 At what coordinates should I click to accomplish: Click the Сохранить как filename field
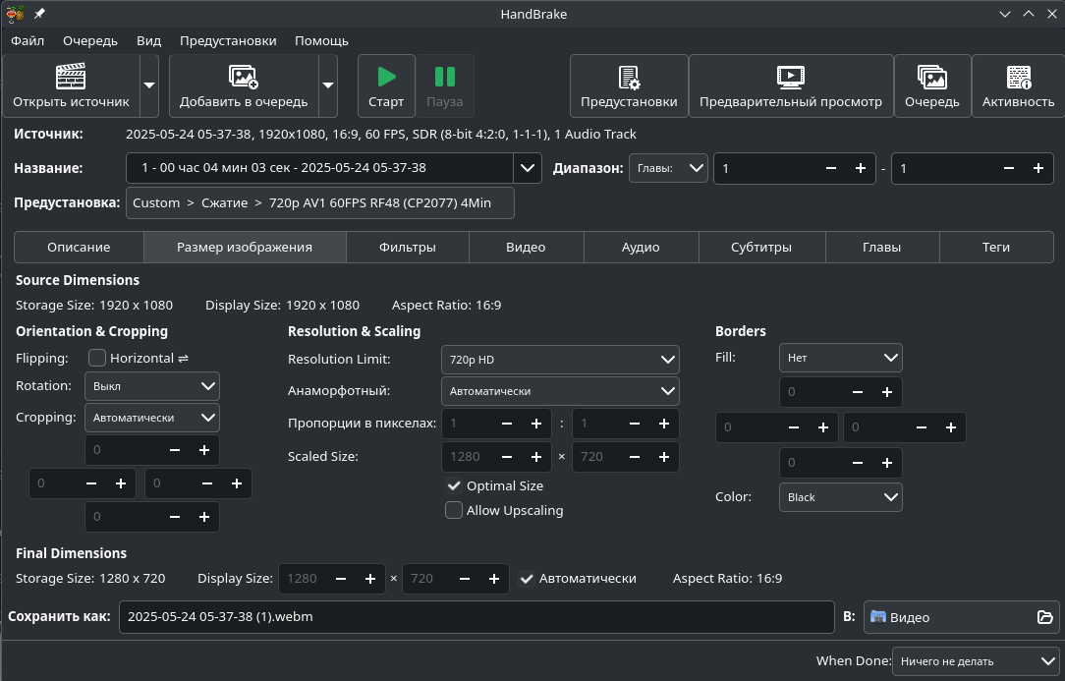click(476, 617)
